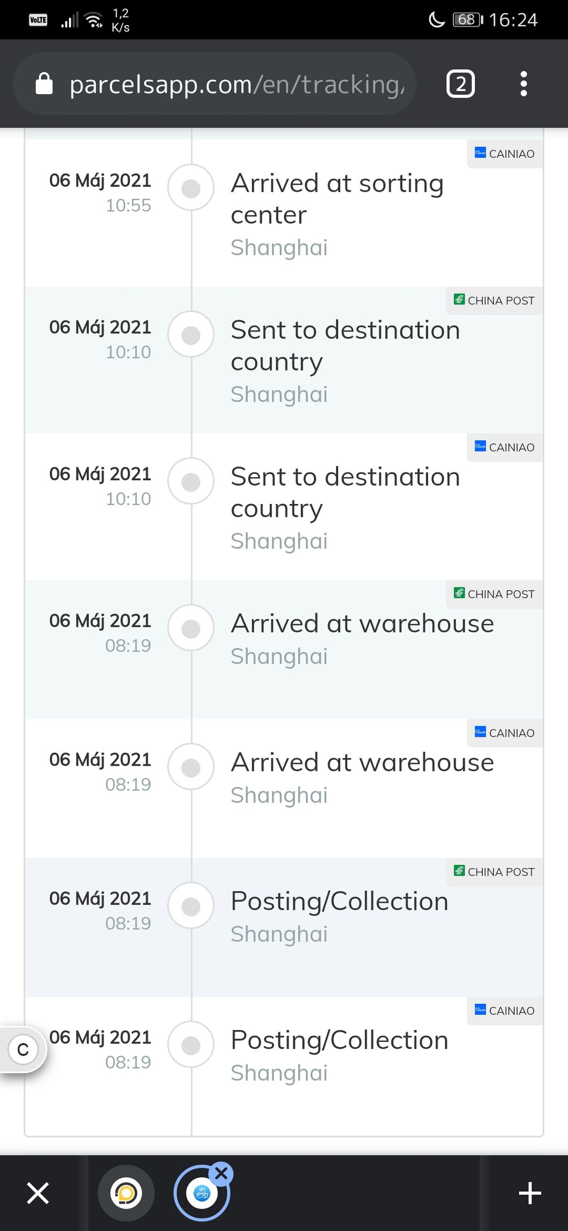This screenshot has width=568, height=1231.
Task: Tap CHINA POST badge on Sent to destination country
Action: (494, 301)
